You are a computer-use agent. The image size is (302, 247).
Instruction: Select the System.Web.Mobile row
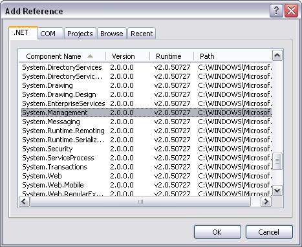[x=147, y=185]
